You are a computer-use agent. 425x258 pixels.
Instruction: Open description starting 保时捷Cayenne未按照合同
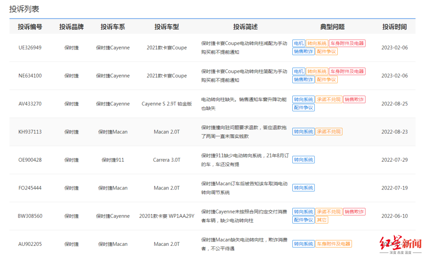click(244, 216)
